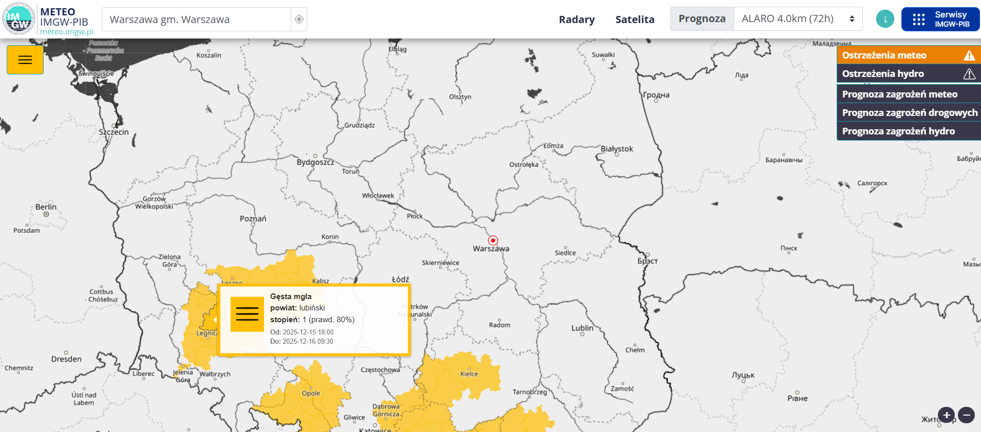Click the Prognoza button
The image size is (981, 432).
702,19
